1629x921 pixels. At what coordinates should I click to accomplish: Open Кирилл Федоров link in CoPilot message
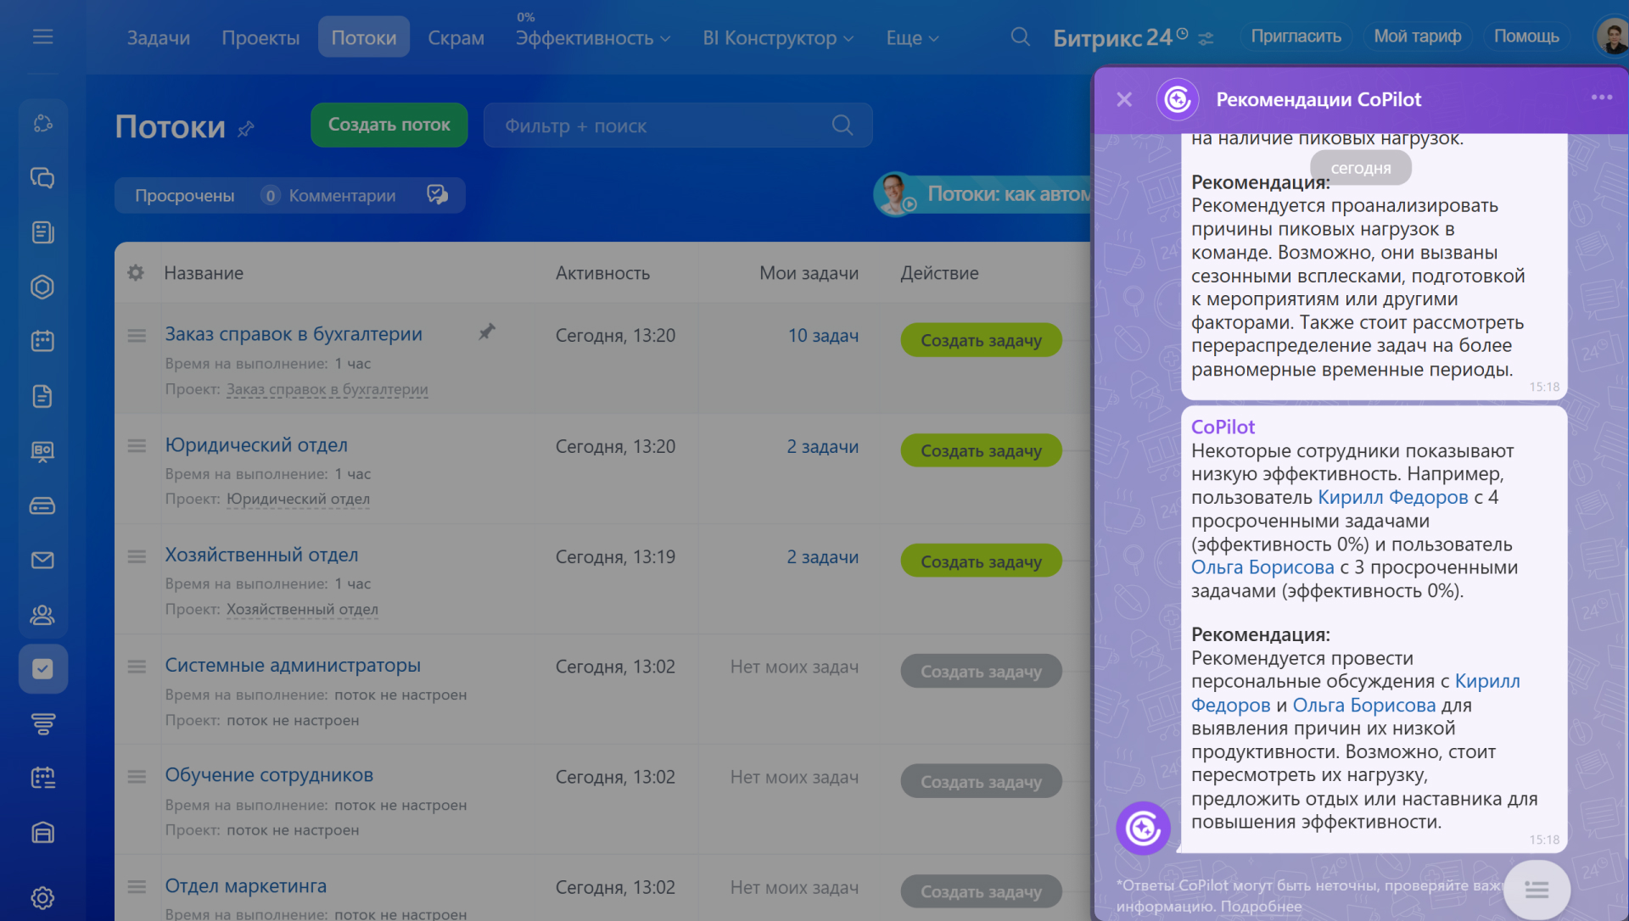(1392, 498)
